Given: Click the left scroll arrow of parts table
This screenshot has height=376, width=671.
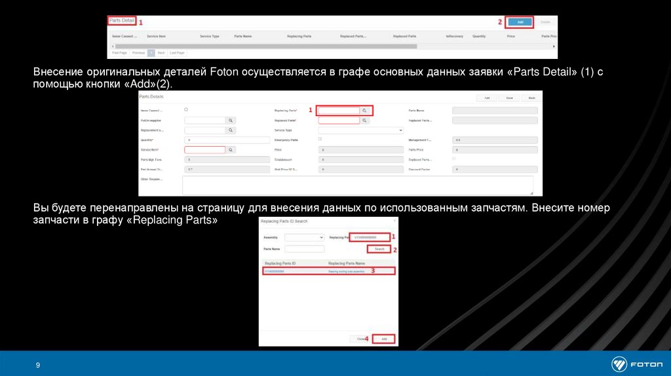Looking at the screenshot, I should [x=113, y=47].
